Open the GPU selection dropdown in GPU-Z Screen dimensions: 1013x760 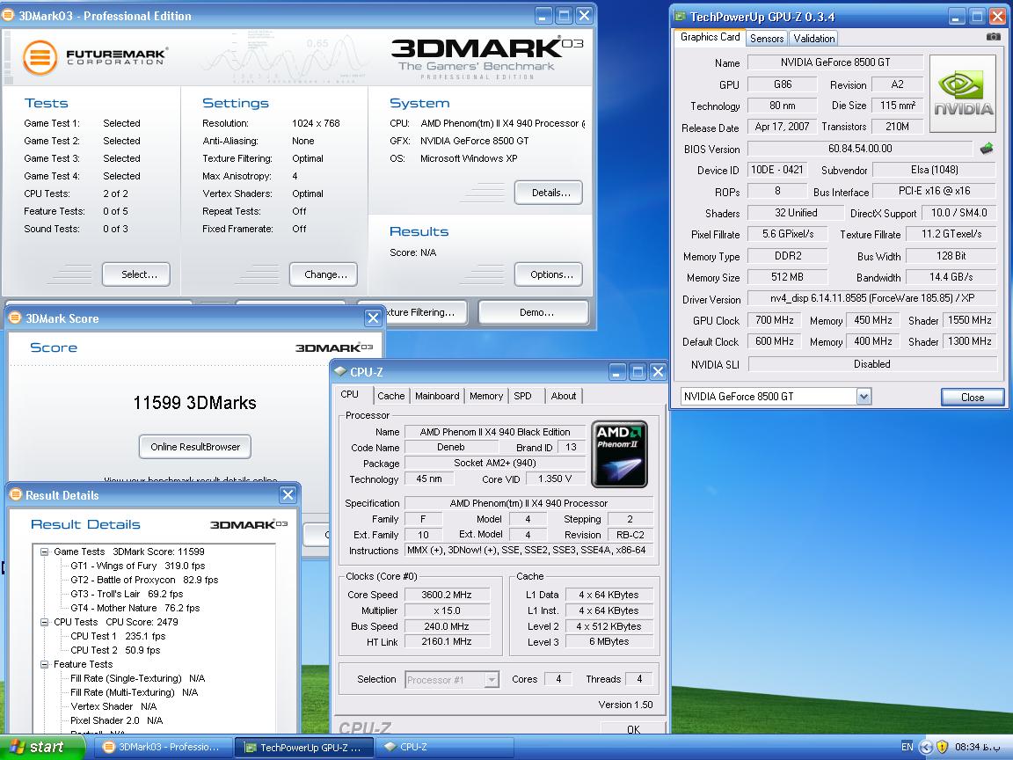click(864, 396)
